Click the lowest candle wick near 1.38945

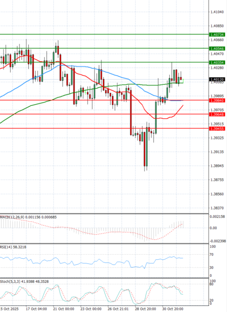(145, 169)
